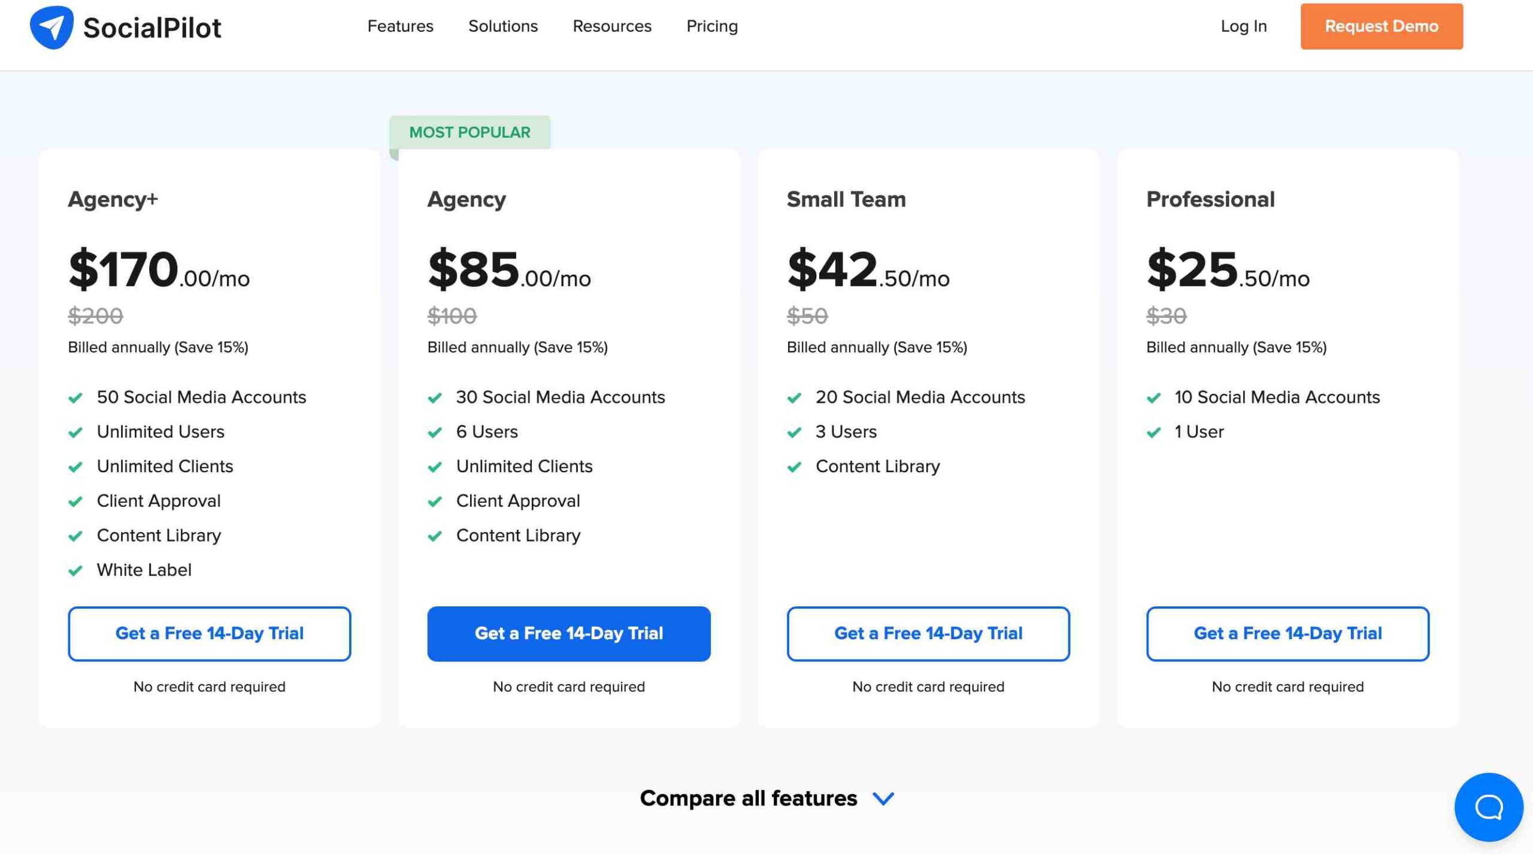
Task: Click the Log In link
Action: point(1244,26)
